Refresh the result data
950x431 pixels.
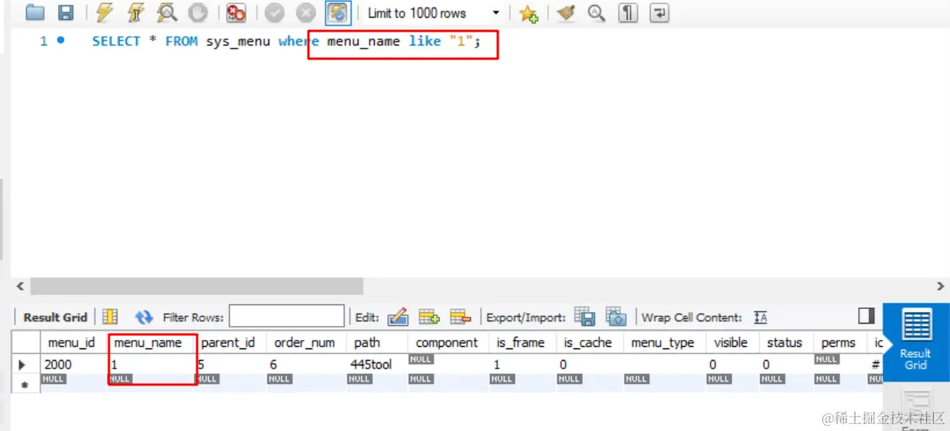[144, 317]
